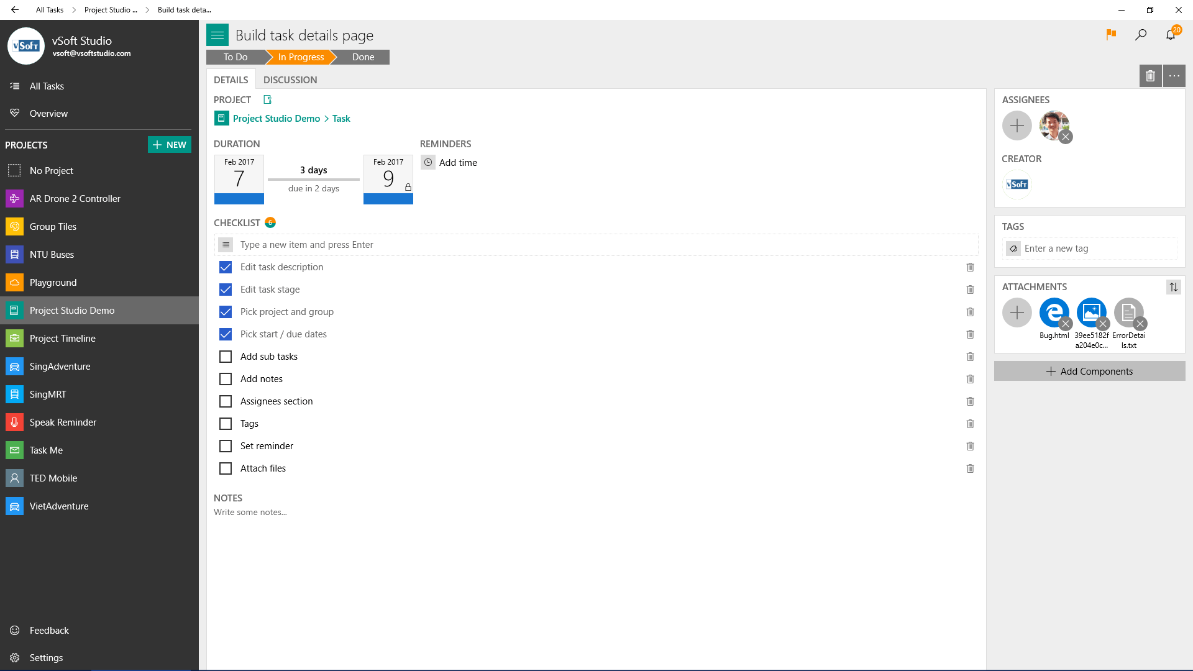Toggle the hamburger menu button
Viewport: 1193px width, 671px height.
pos(217,35)
